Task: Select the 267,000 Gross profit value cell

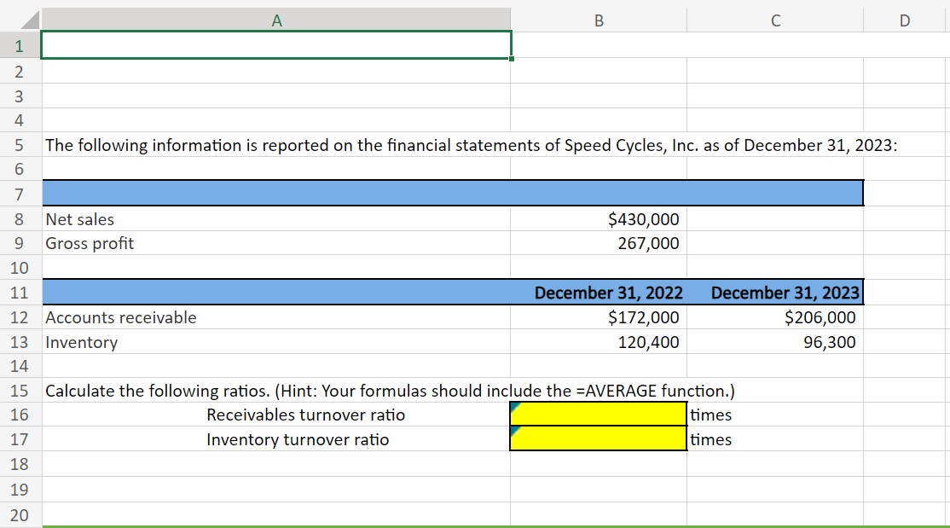Action: [598, 243]
